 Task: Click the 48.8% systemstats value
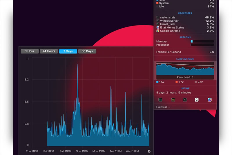[x=209, y=17]
